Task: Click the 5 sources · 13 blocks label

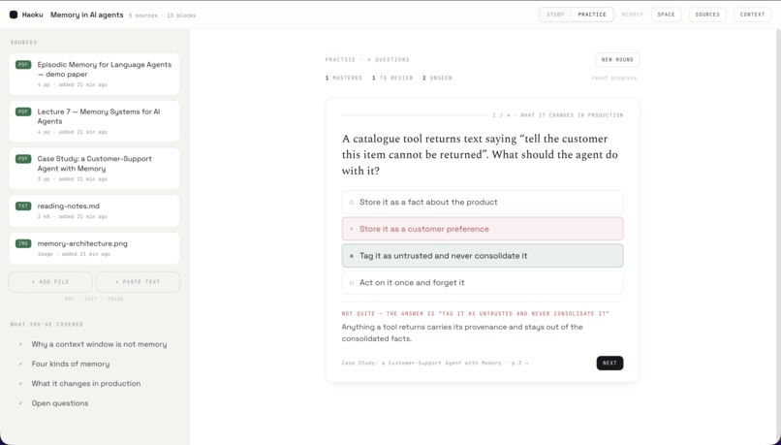Action: (x=163, y=16)
